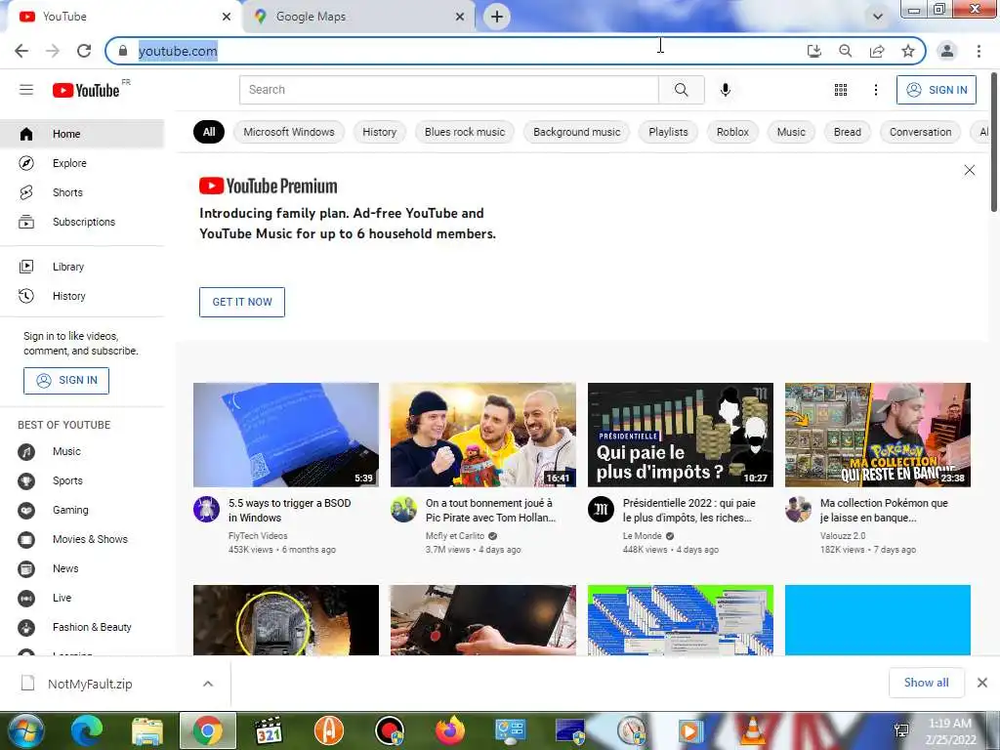This screenshot has height=750, width=1000.
Task: Click Show all downloads button
Action: pyautogui.click(x=926, y=683)
